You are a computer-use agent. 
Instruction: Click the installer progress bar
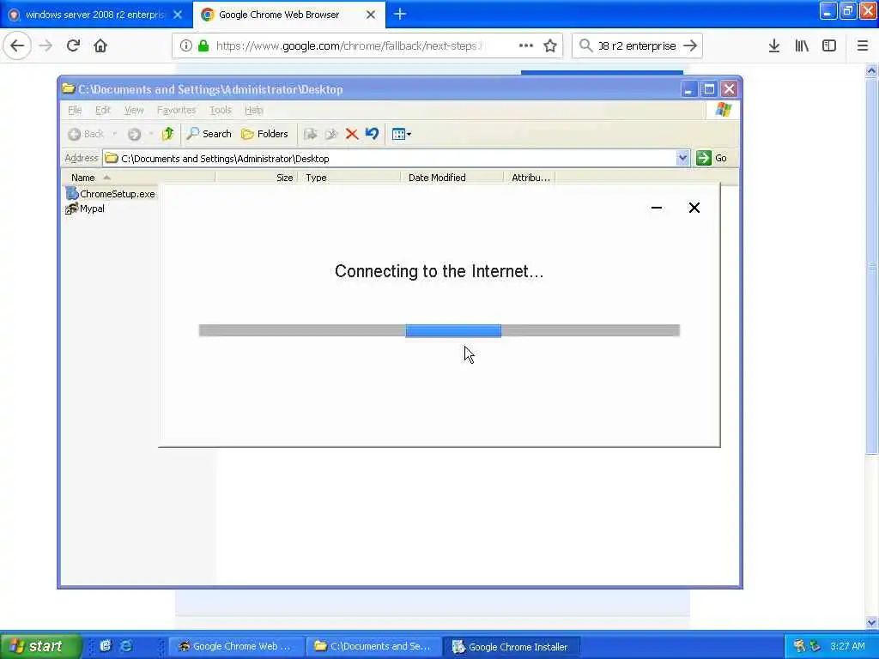(x=439, y=330)
